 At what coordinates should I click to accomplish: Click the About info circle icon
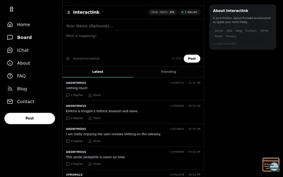(x=10, y=63)
